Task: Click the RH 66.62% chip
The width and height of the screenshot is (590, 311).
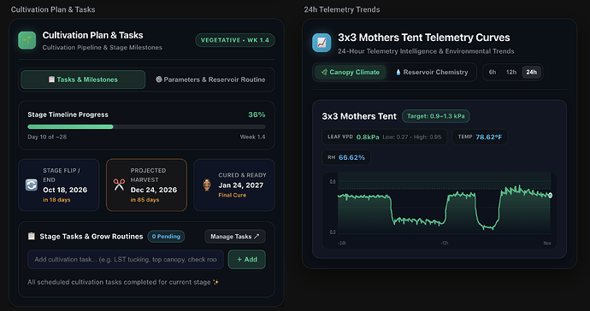Action: point(346,157)
